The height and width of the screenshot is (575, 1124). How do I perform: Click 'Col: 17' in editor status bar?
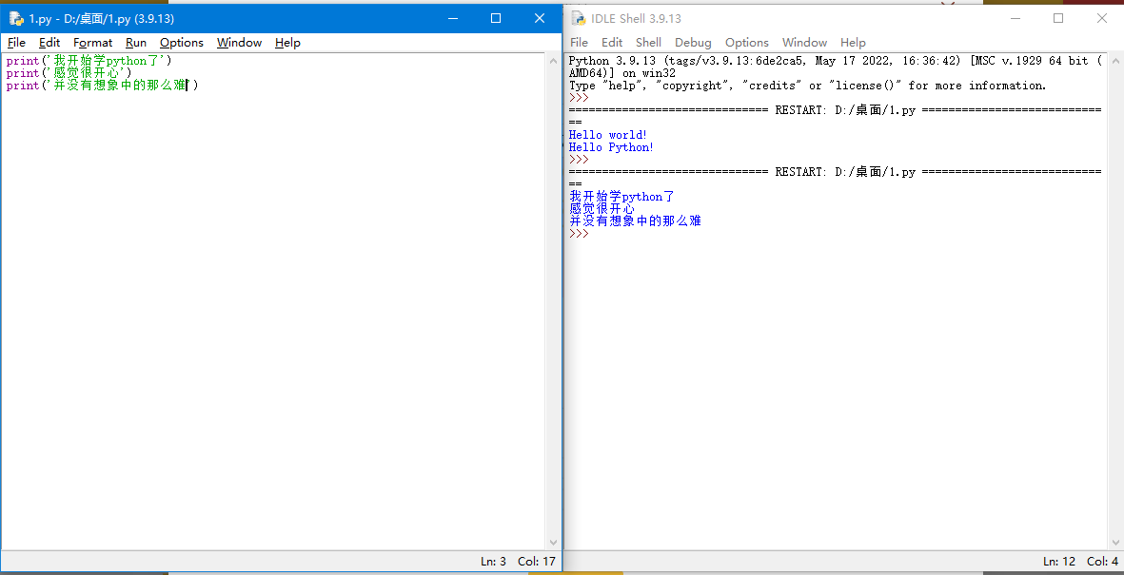(537, 562)
